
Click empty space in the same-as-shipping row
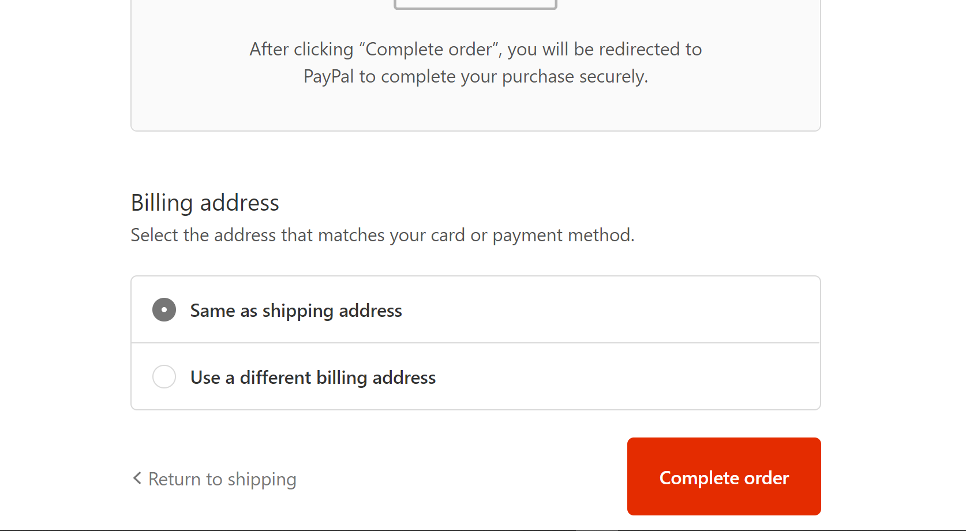tap(606, 310)
